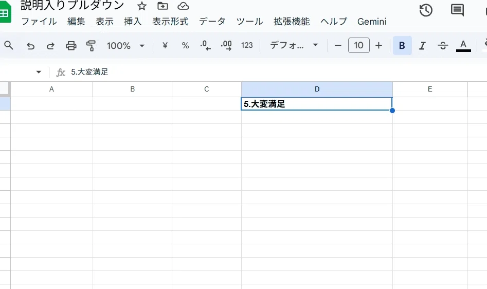Undo the last action
Screen dimensions: 487x289
point(30,46)
